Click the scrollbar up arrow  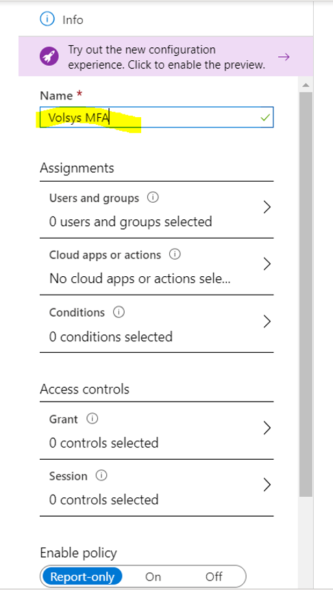pos(306,86)
